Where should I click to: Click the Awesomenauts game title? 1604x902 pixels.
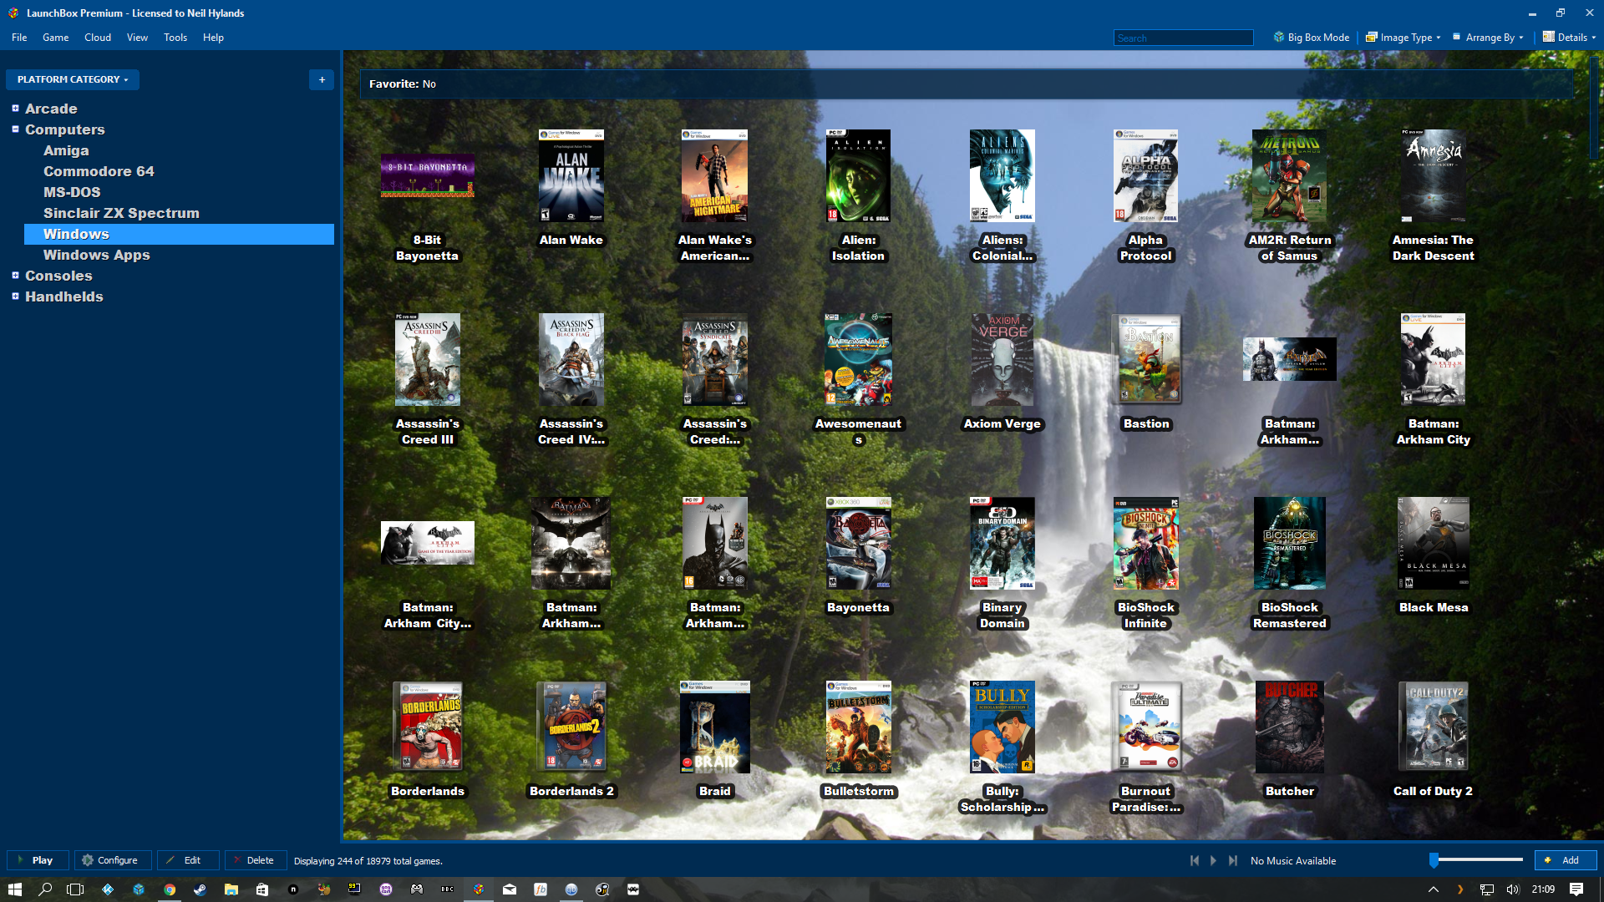click(858, 431)
